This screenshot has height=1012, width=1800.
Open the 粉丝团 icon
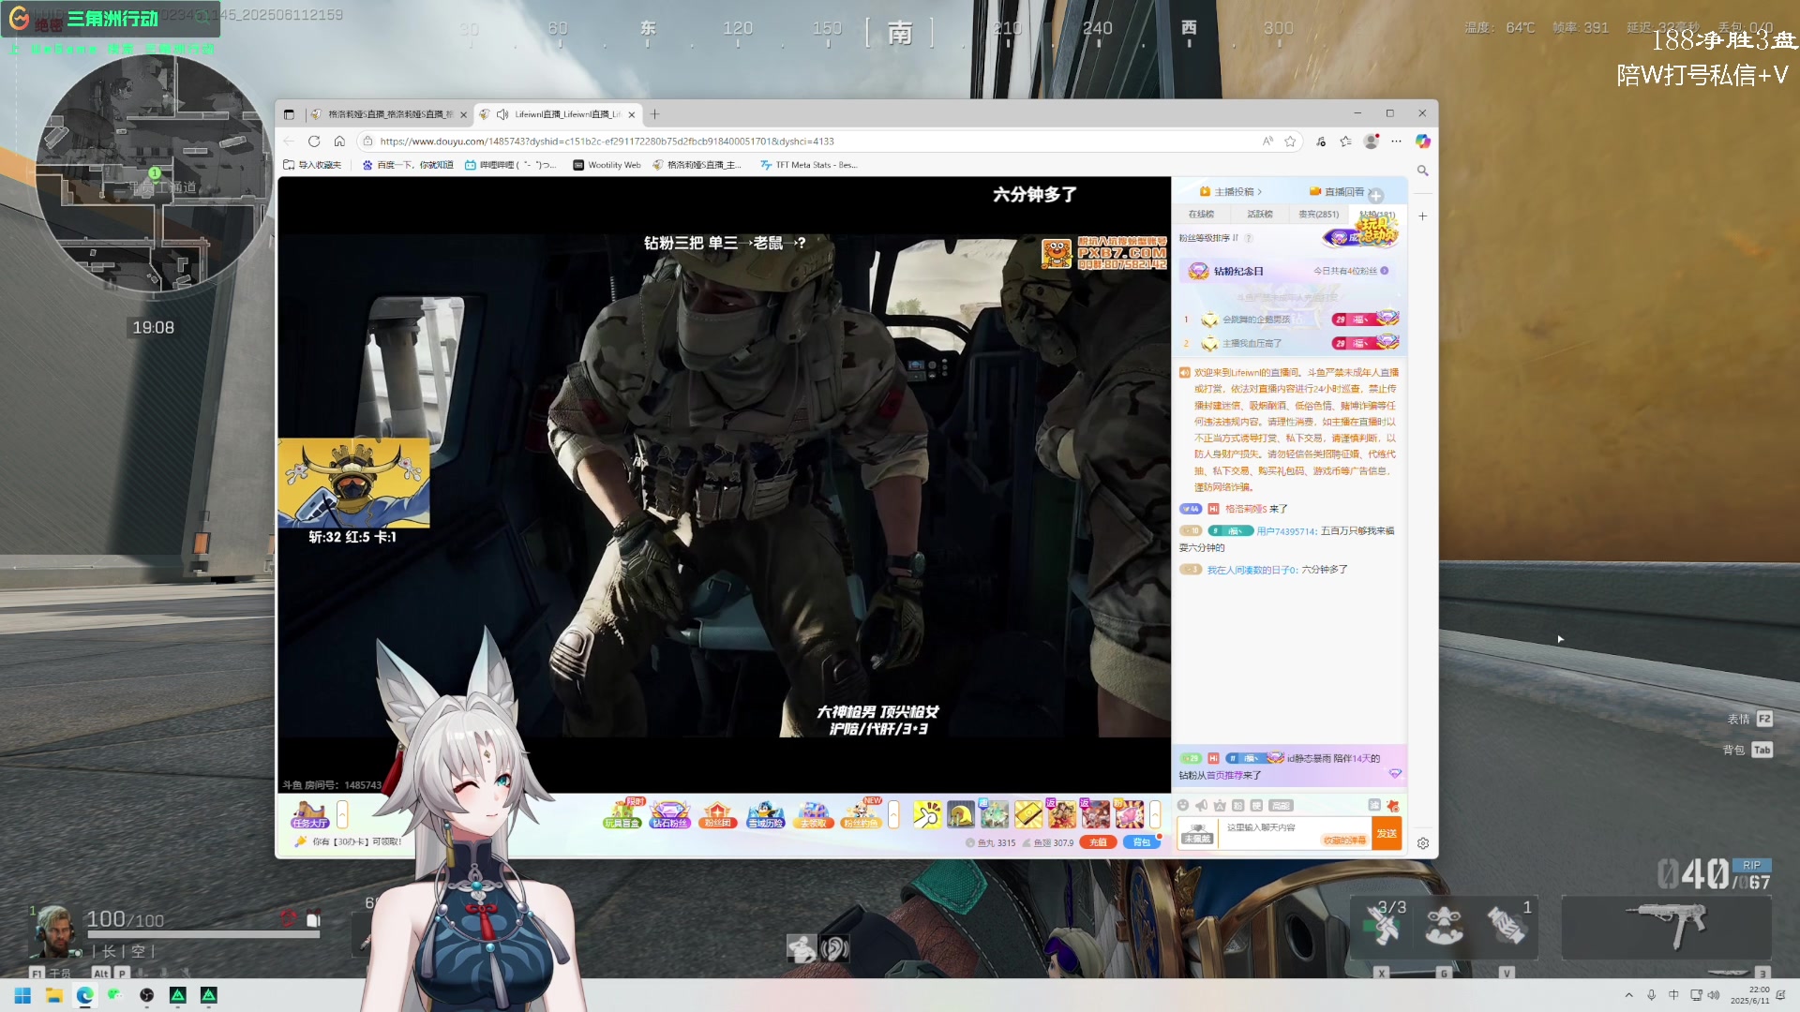coord(717,814)
